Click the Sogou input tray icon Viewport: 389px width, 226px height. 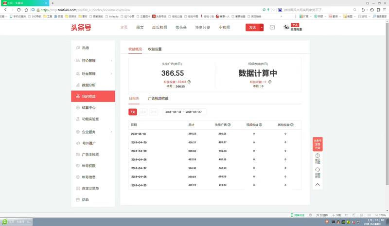click(x=327, y=222)
